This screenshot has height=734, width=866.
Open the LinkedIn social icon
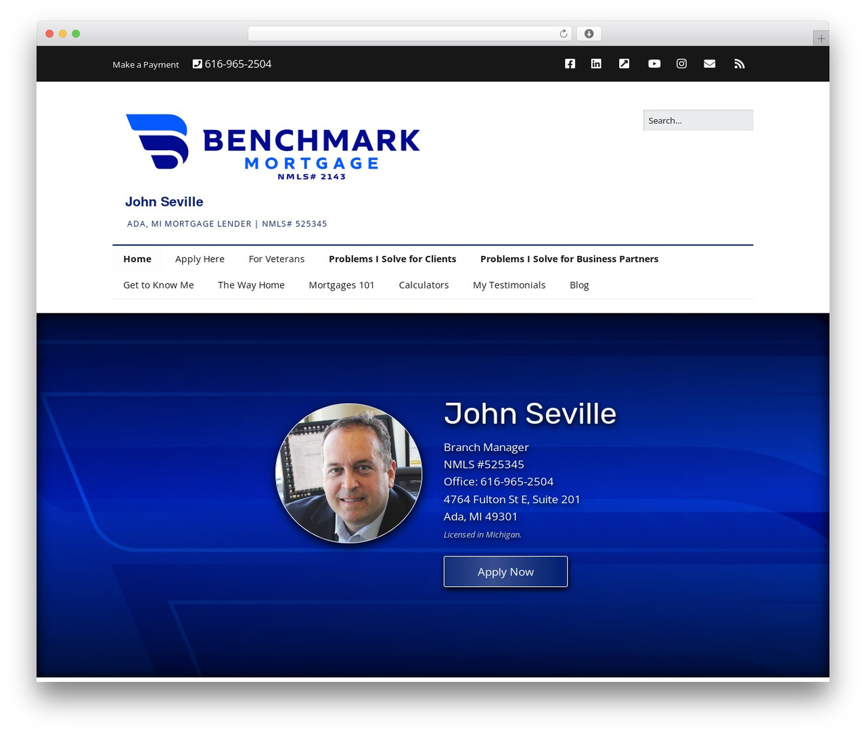[596, 64]
